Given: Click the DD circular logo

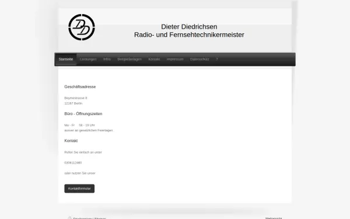Looking at the screenshot, I should (x=82, y=27).
